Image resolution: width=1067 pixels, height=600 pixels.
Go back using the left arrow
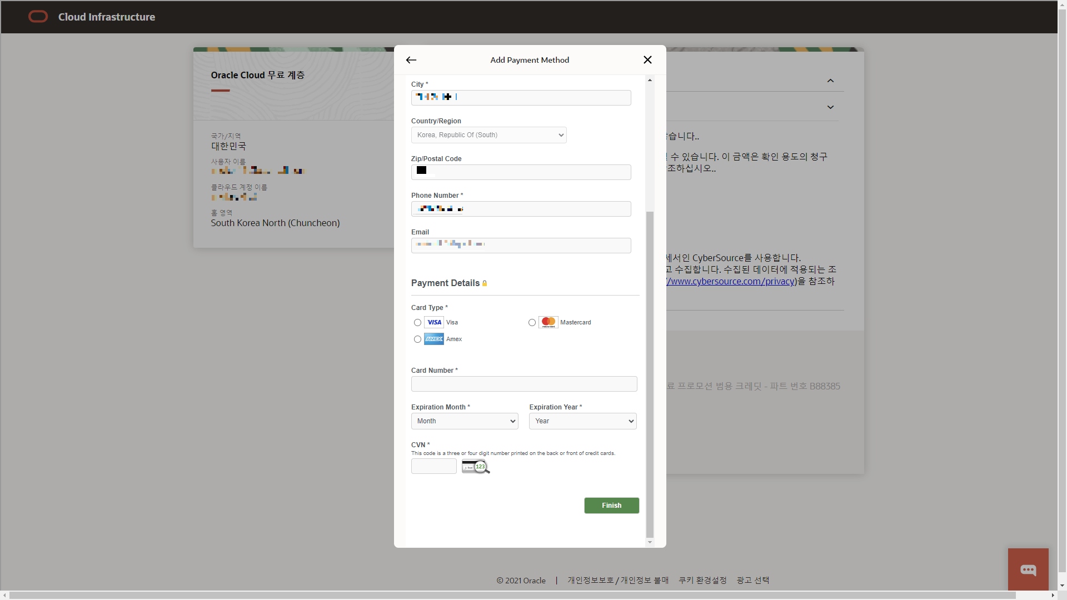click(x=411, y=60)
